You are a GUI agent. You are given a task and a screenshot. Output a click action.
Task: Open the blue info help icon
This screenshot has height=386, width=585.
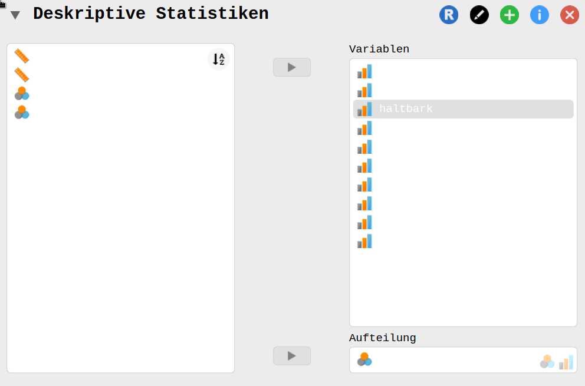pos(539,15)
